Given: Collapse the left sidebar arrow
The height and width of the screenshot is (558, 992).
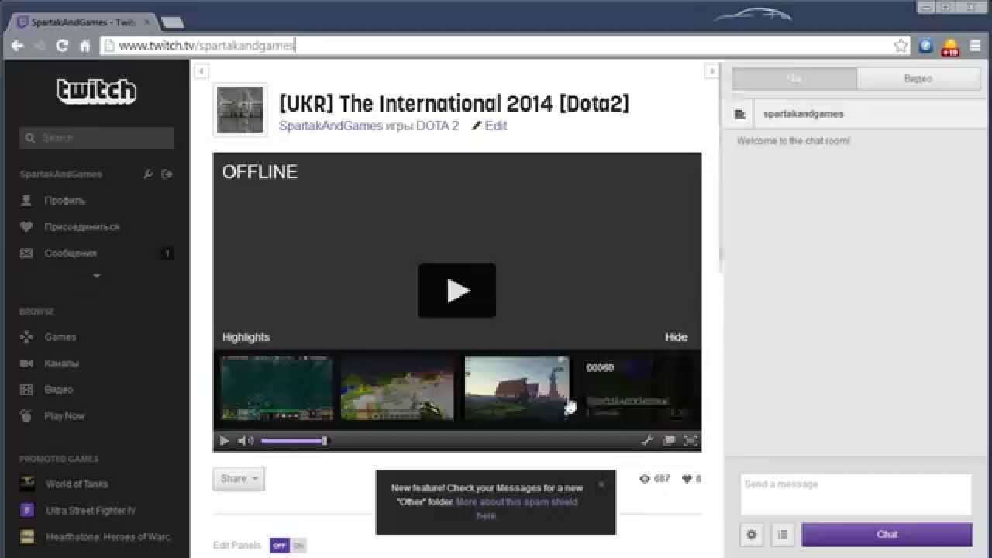Looking at the screenshot, I should 201,71.
